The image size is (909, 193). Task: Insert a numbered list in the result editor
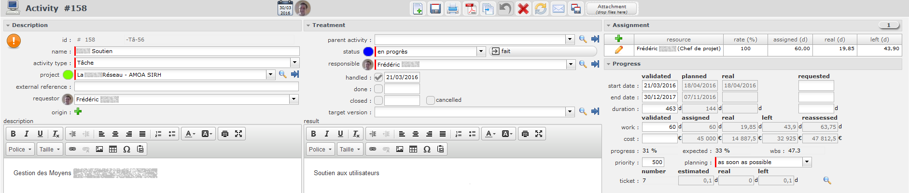coord(459,134)
